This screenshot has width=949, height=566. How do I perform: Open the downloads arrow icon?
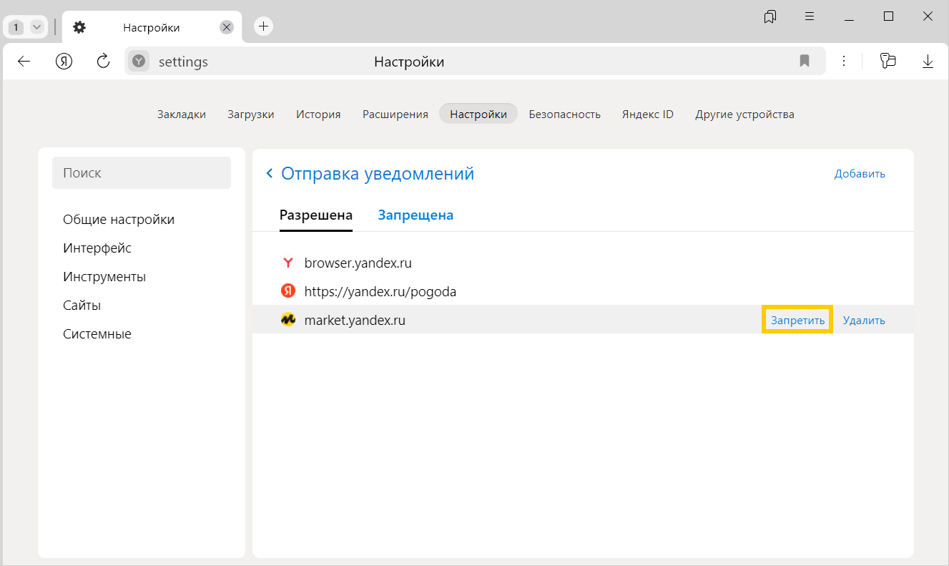tap(928, 62)
